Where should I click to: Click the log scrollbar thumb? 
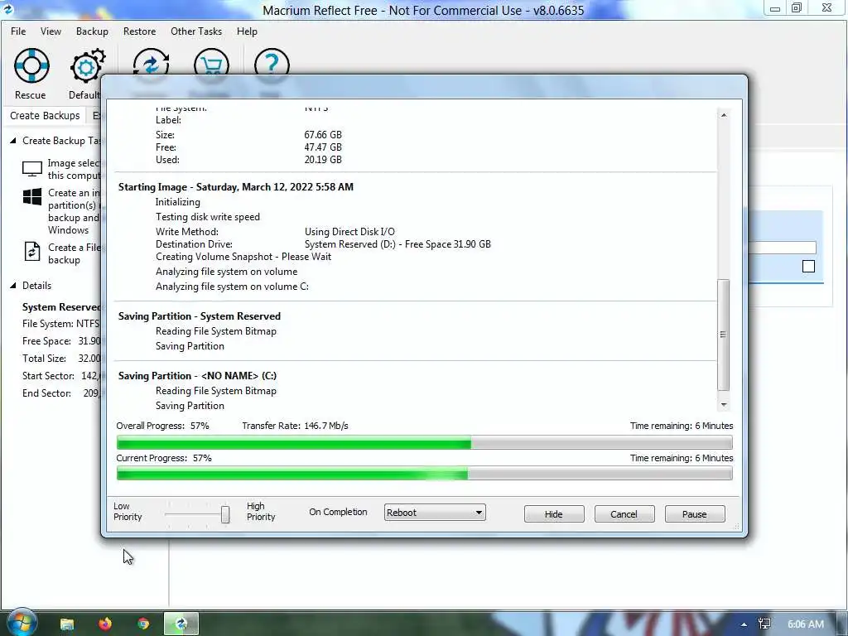(x=724, y=335)
